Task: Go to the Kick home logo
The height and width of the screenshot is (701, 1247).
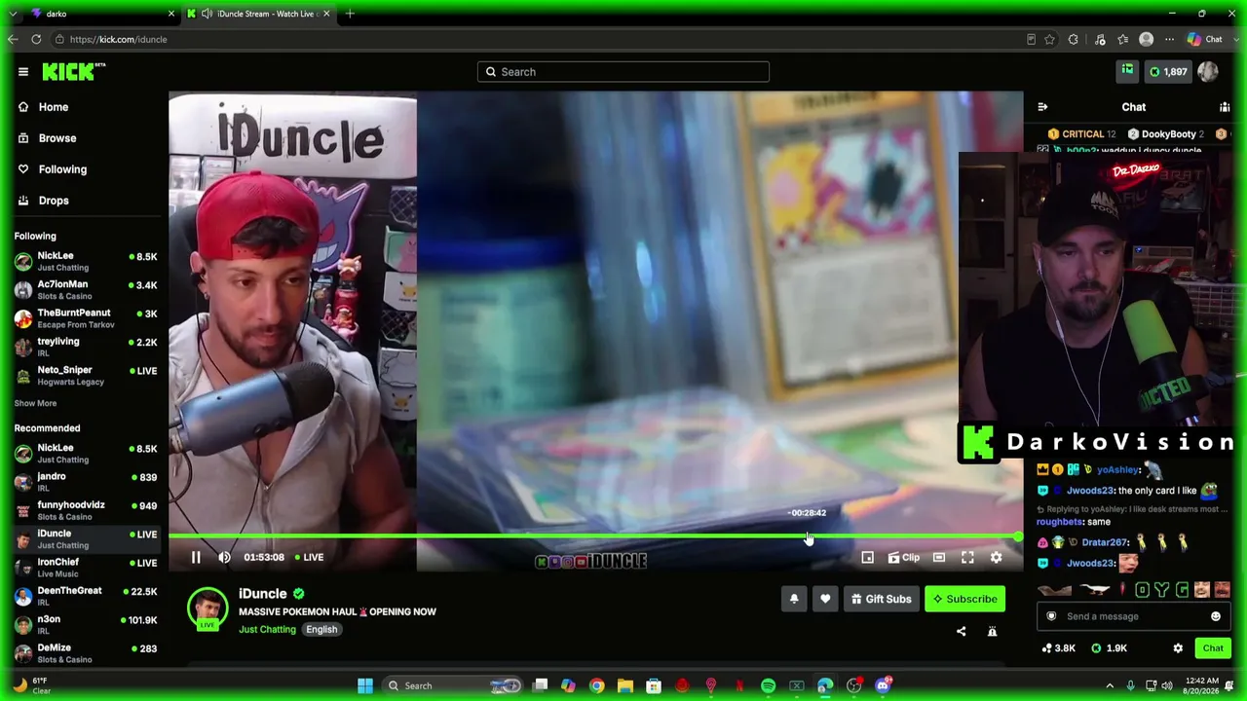Action: [73, 71]
